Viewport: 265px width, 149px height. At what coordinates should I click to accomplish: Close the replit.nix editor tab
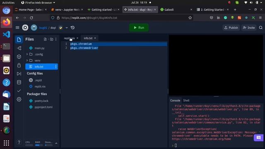pyautogui.click(x=77, y=38)
